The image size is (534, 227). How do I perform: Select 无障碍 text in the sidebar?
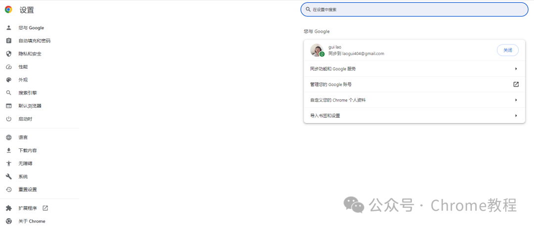point(25,164)
